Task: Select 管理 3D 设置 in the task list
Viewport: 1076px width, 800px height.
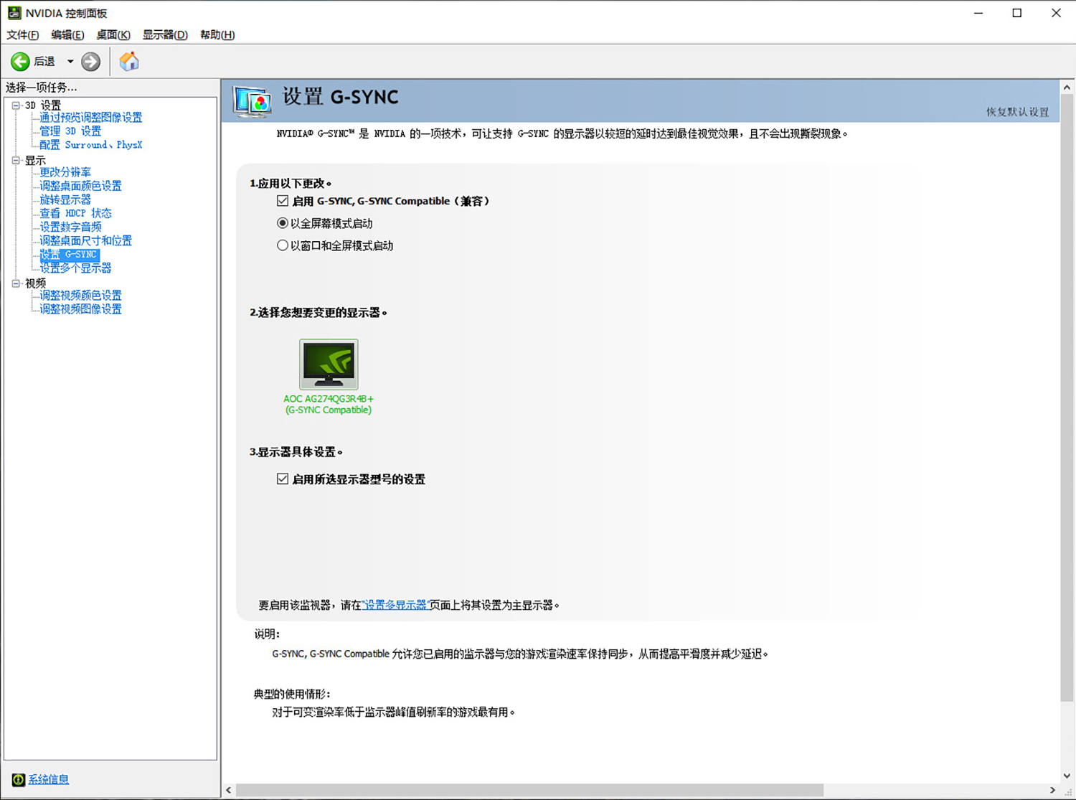Action: [x=69, y=131]
